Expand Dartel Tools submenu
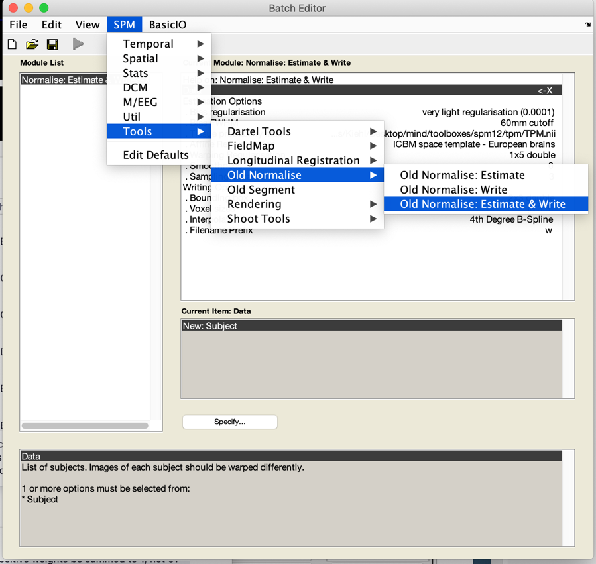 coord(297,131)
